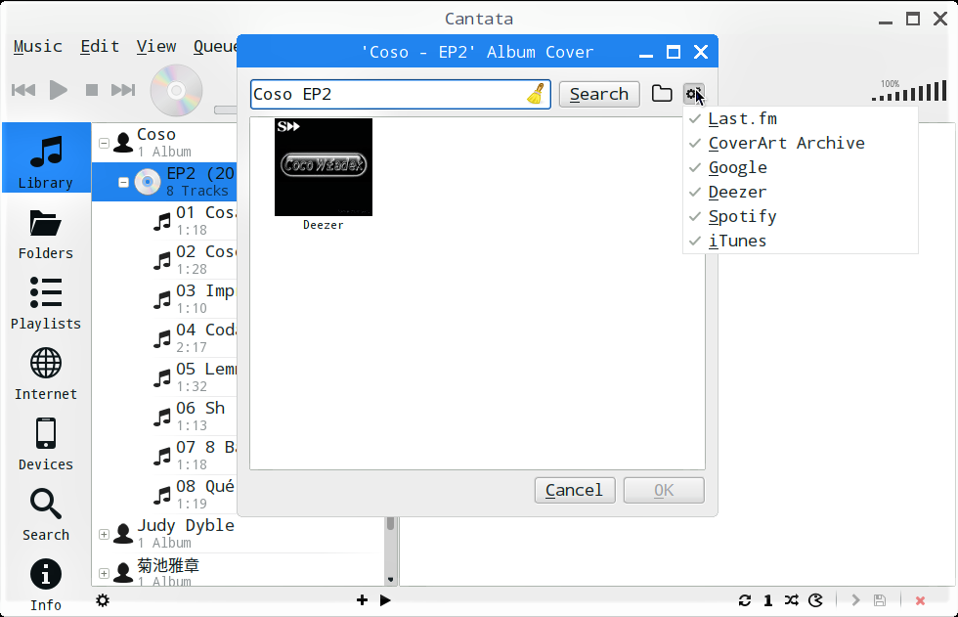958x617 pixels.
Task: Open the Queue menu
Action: (x=215, y=46)
